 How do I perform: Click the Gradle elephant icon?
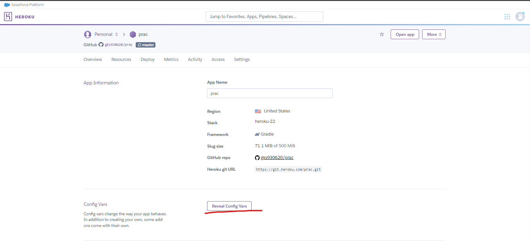257,134
